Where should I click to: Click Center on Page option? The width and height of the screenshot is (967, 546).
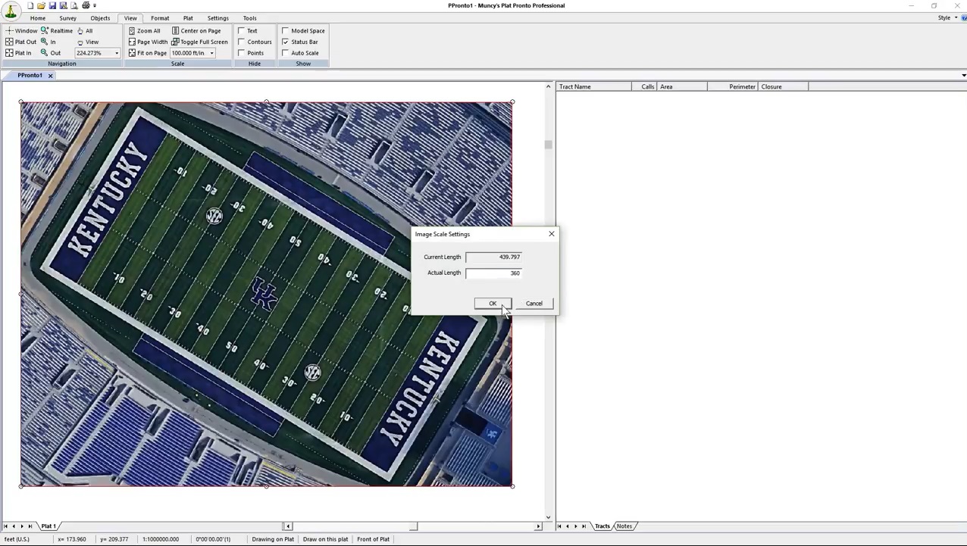(196, 31)
